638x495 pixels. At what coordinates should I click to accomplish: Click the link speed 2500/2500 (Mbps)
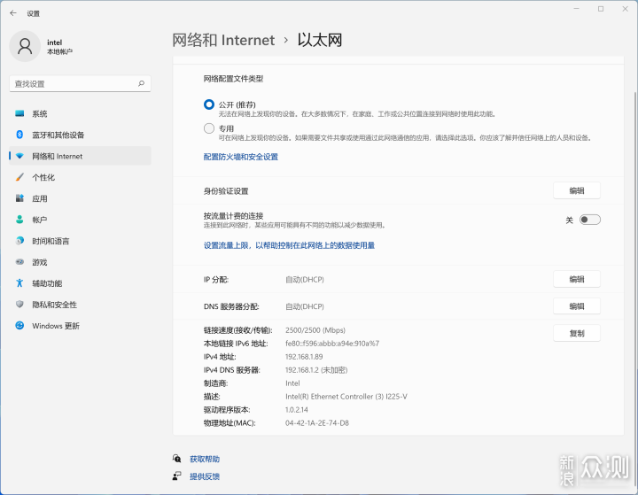point(315,330)
